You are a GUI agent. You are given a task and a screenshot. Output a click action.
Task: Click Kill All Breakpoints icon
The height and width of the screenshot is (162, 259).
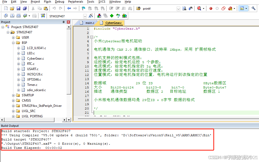click(x=230, y=8)
